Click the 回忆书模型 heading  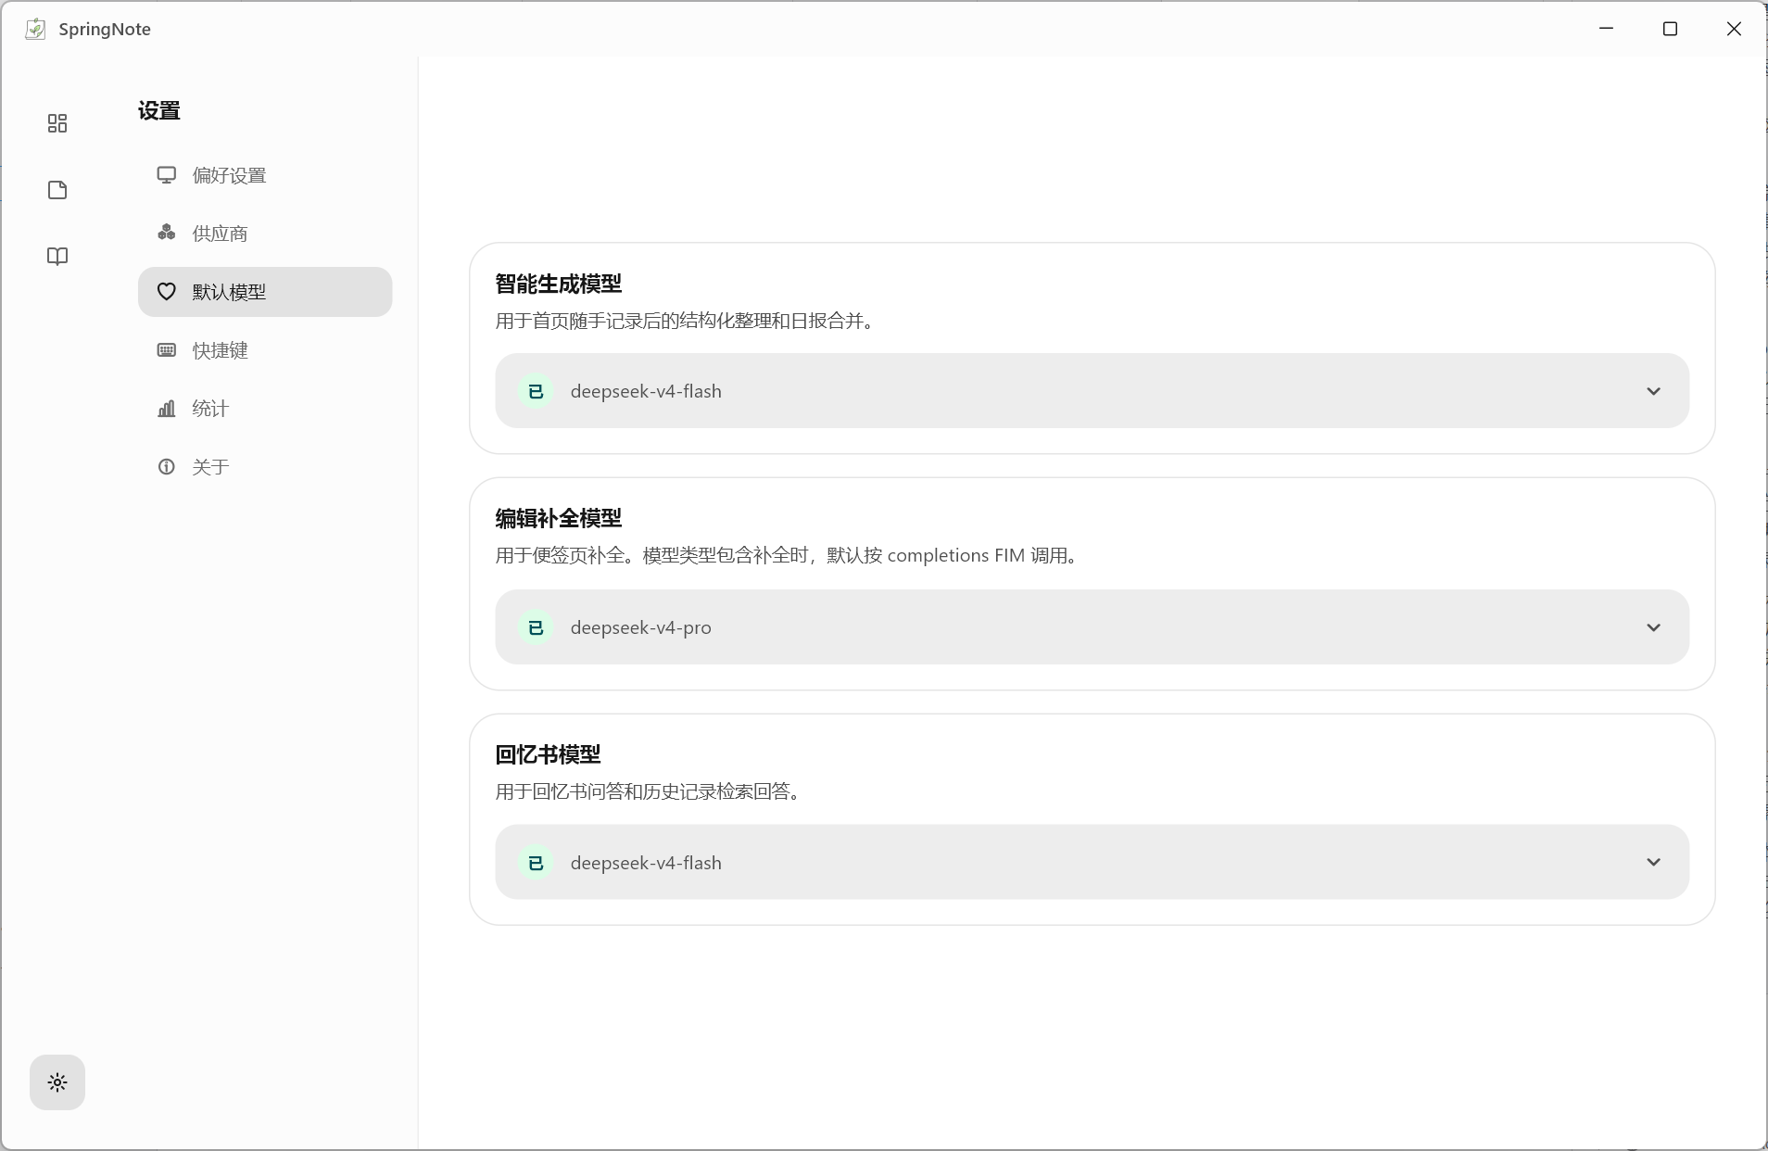point(549,754)
